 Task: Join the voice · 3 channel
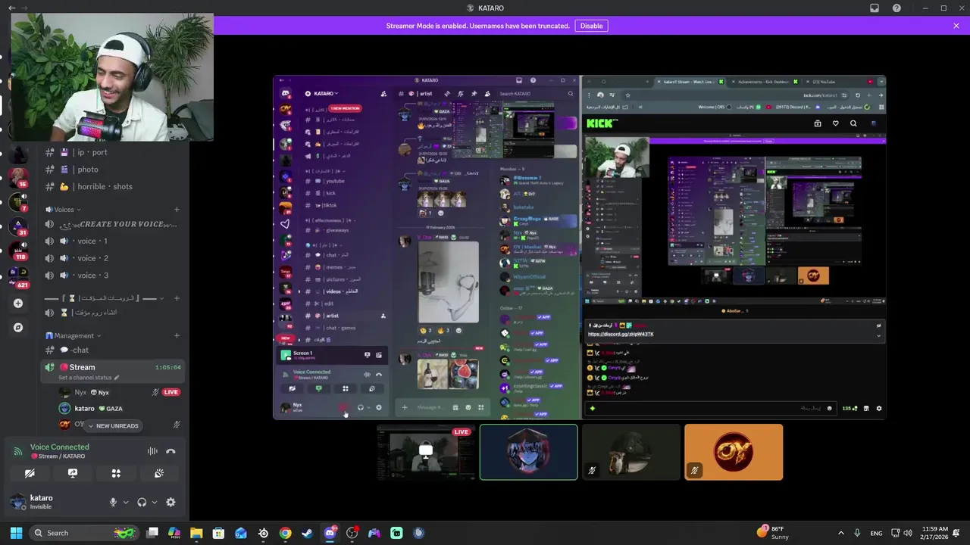pyautogui.click(x=114, y=276)
